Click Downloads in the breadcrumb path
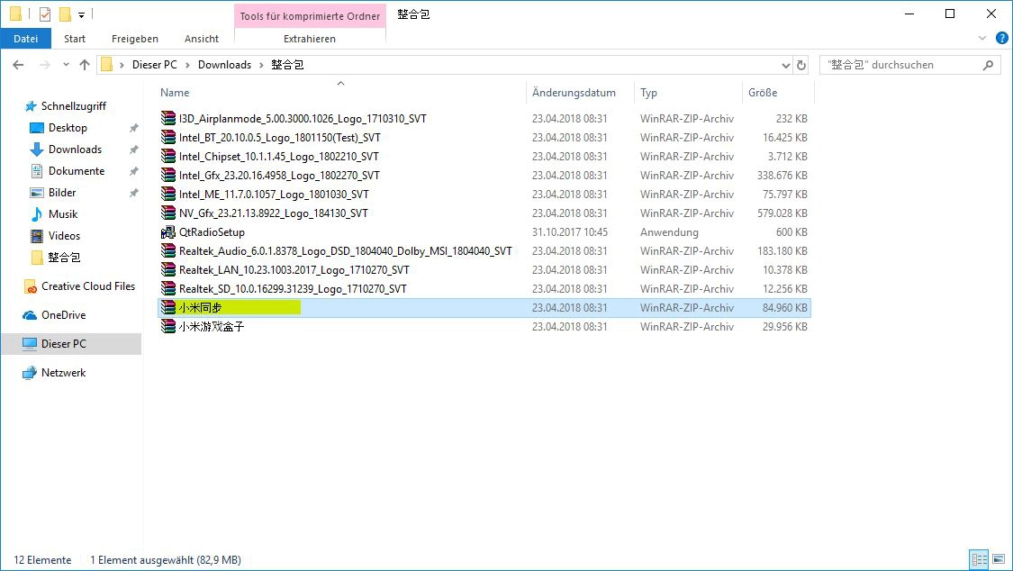1013x571 pixels. point(224,65)
